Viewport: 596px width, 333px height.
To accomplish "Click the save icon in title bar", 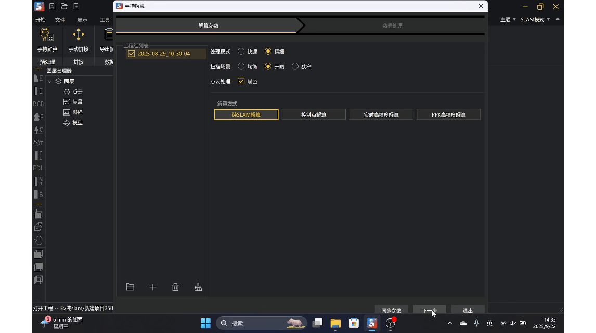I will [x=52, y=7].
